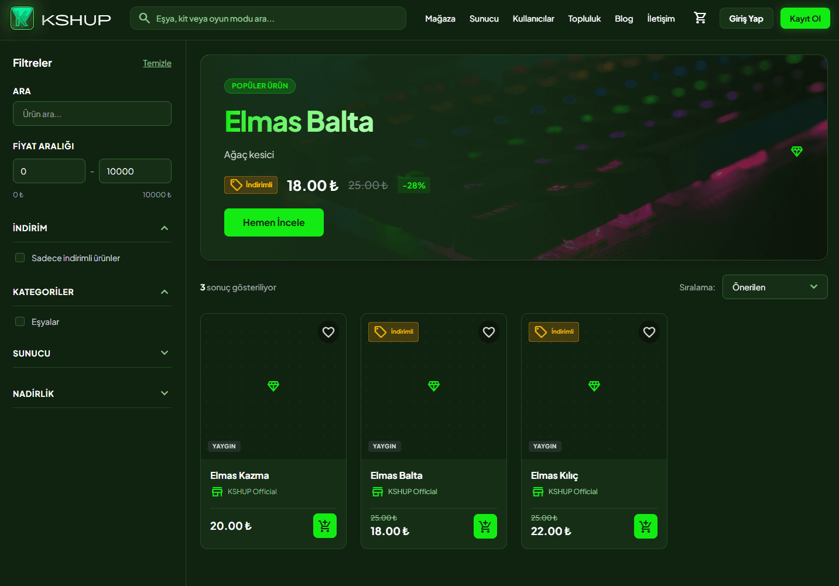Viewport: 839px width, 586px height.
Task: Click the Hemen İncele button
Action: [274, 222]
